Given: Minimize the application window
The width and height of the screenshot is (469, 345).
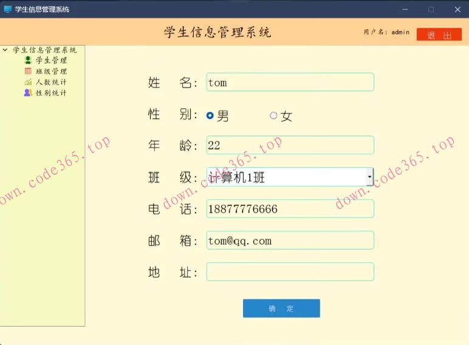Looking at the screenshot, I should (405, 9).
